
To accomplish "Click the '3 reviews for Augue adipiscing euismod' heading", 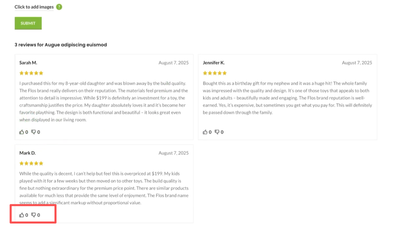I will (61, 45).
